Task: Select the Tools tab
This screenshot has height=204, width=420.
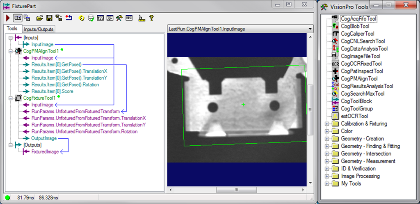Action: coord(12,29)
